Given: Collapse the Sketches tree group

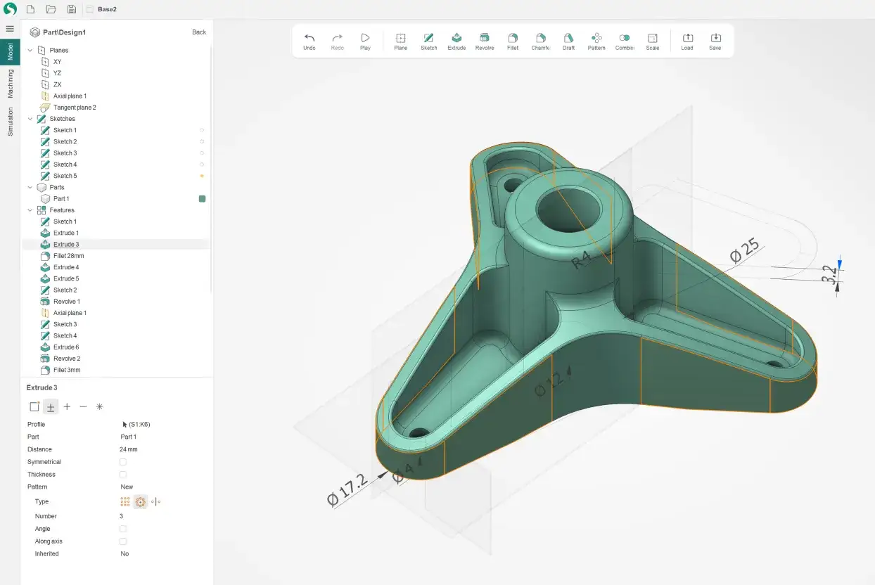Looking at the screenshot, I should click(30, 119).
